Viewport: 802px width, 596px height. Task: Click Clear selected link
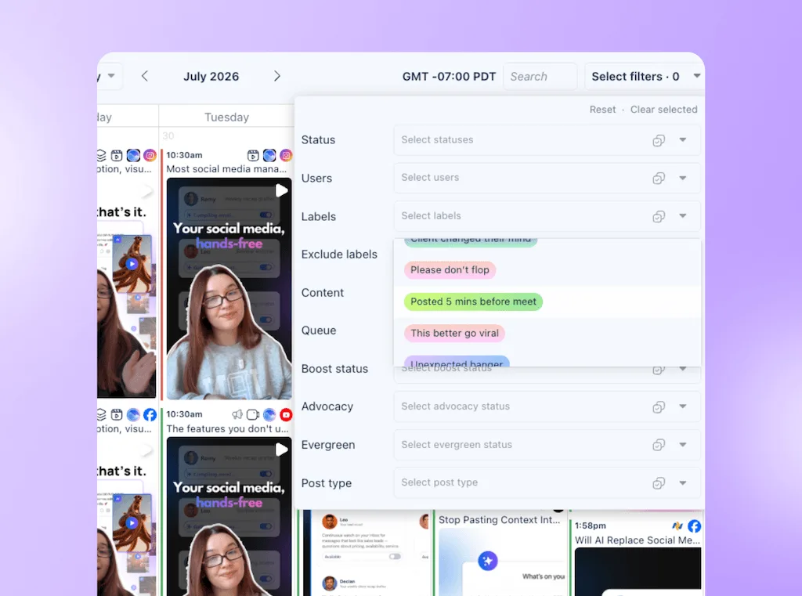663,110
